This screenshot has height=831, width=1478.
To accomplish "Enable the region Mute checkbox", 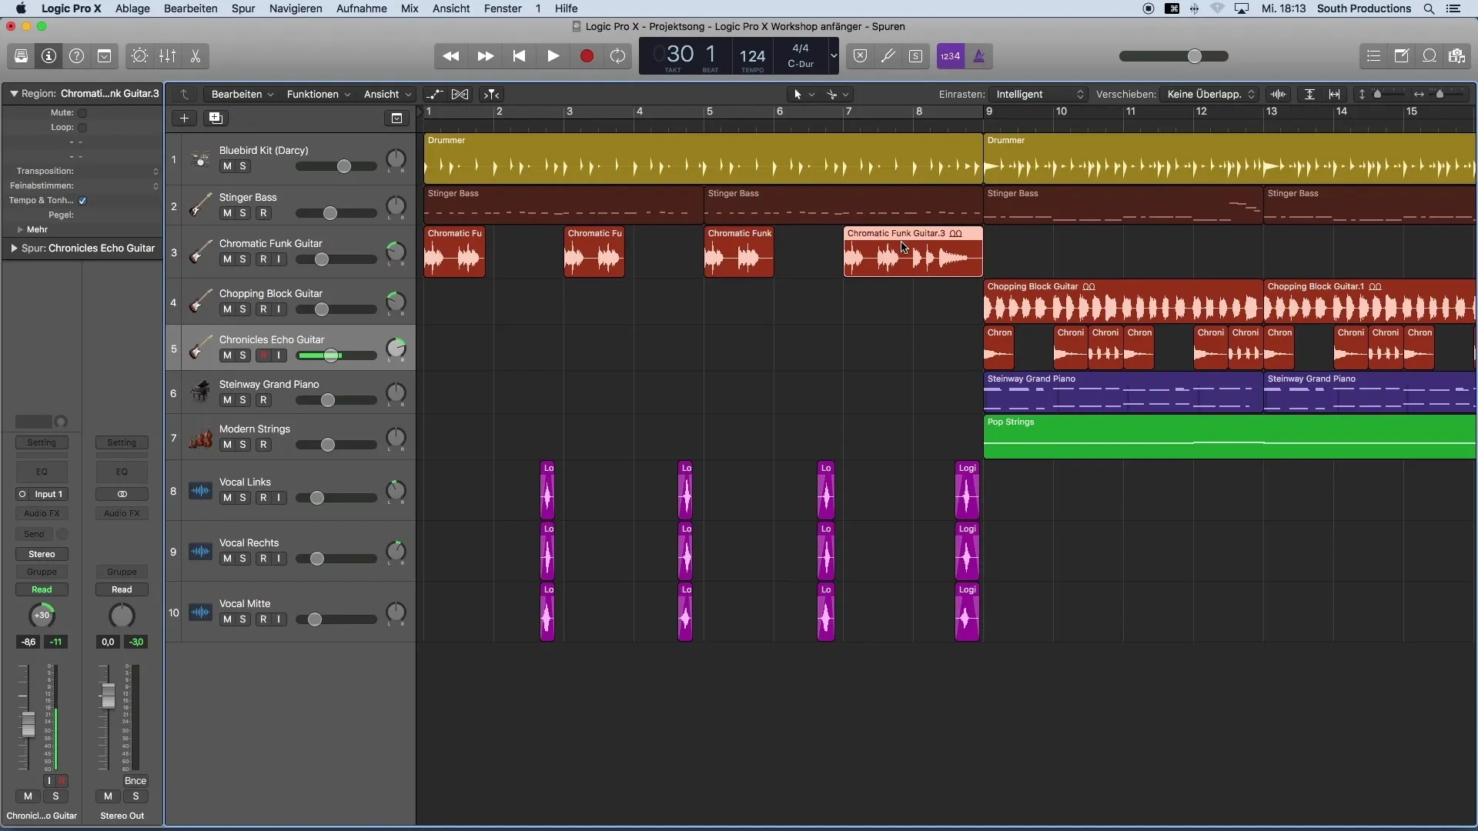I will [82, 113].
